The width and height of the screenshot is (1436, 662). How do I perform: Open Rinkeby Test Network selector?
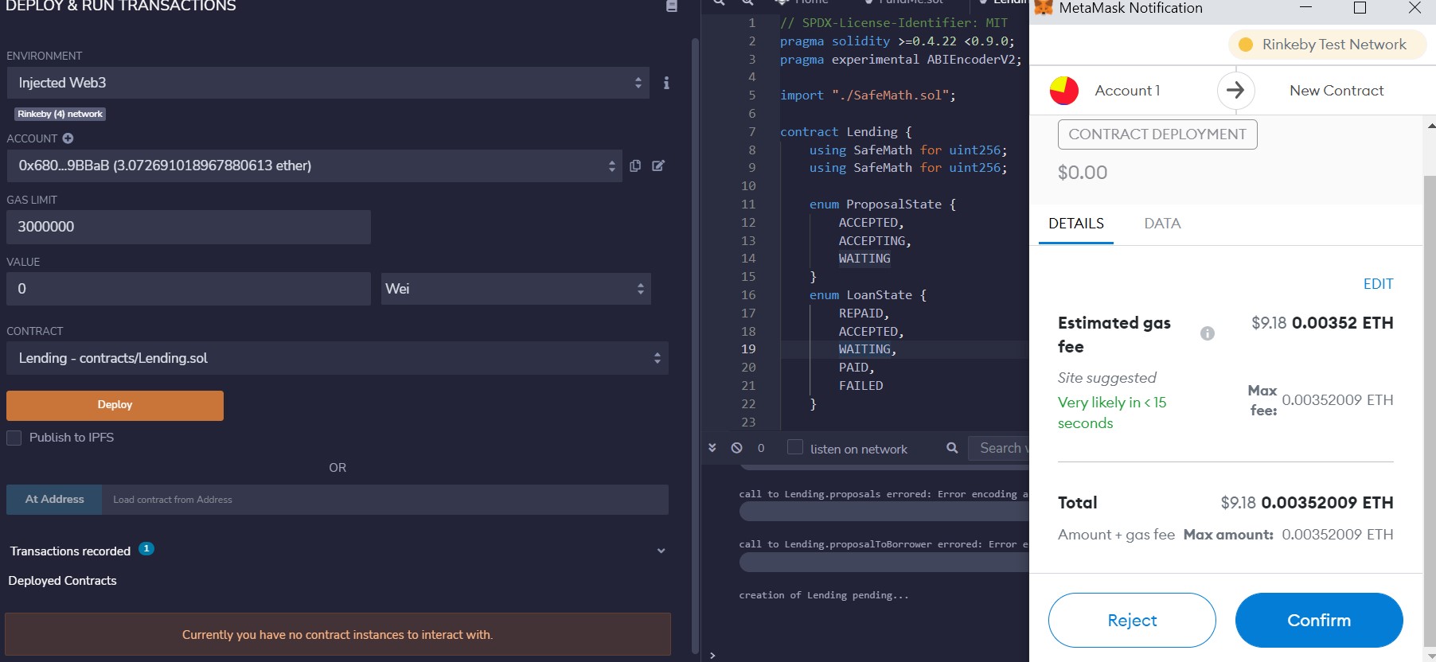[1326, 45]
